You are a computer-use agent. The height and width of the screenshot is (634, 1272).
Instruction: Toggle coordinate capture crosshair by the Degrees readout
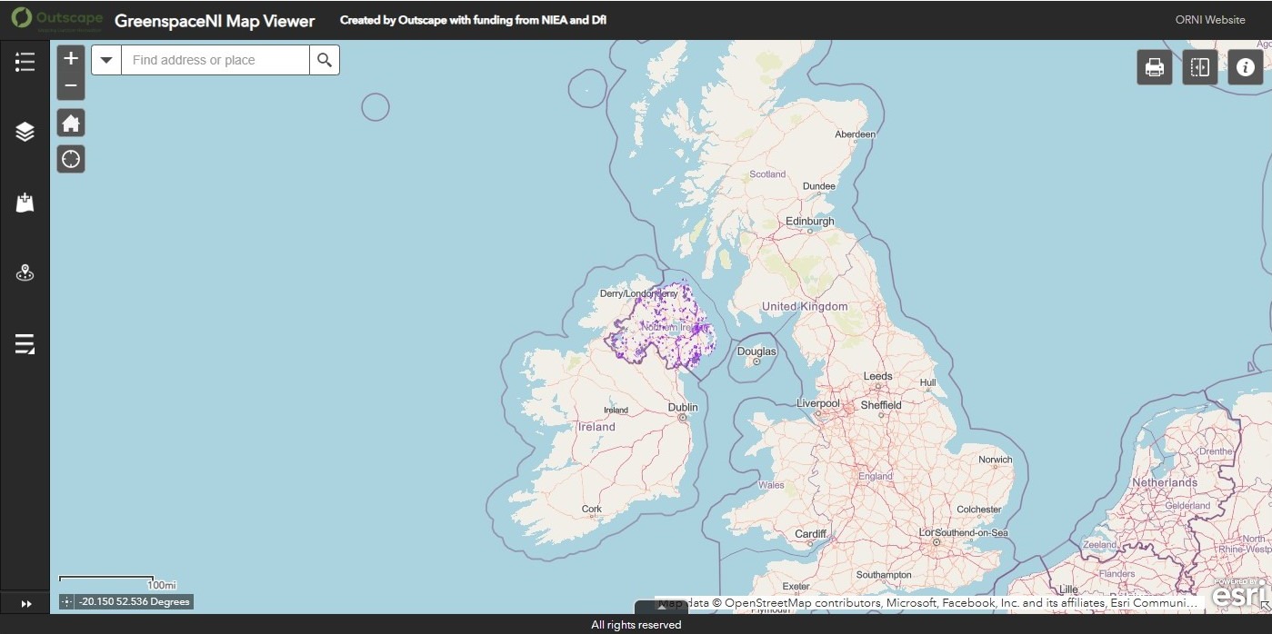(x=67, y=601)
